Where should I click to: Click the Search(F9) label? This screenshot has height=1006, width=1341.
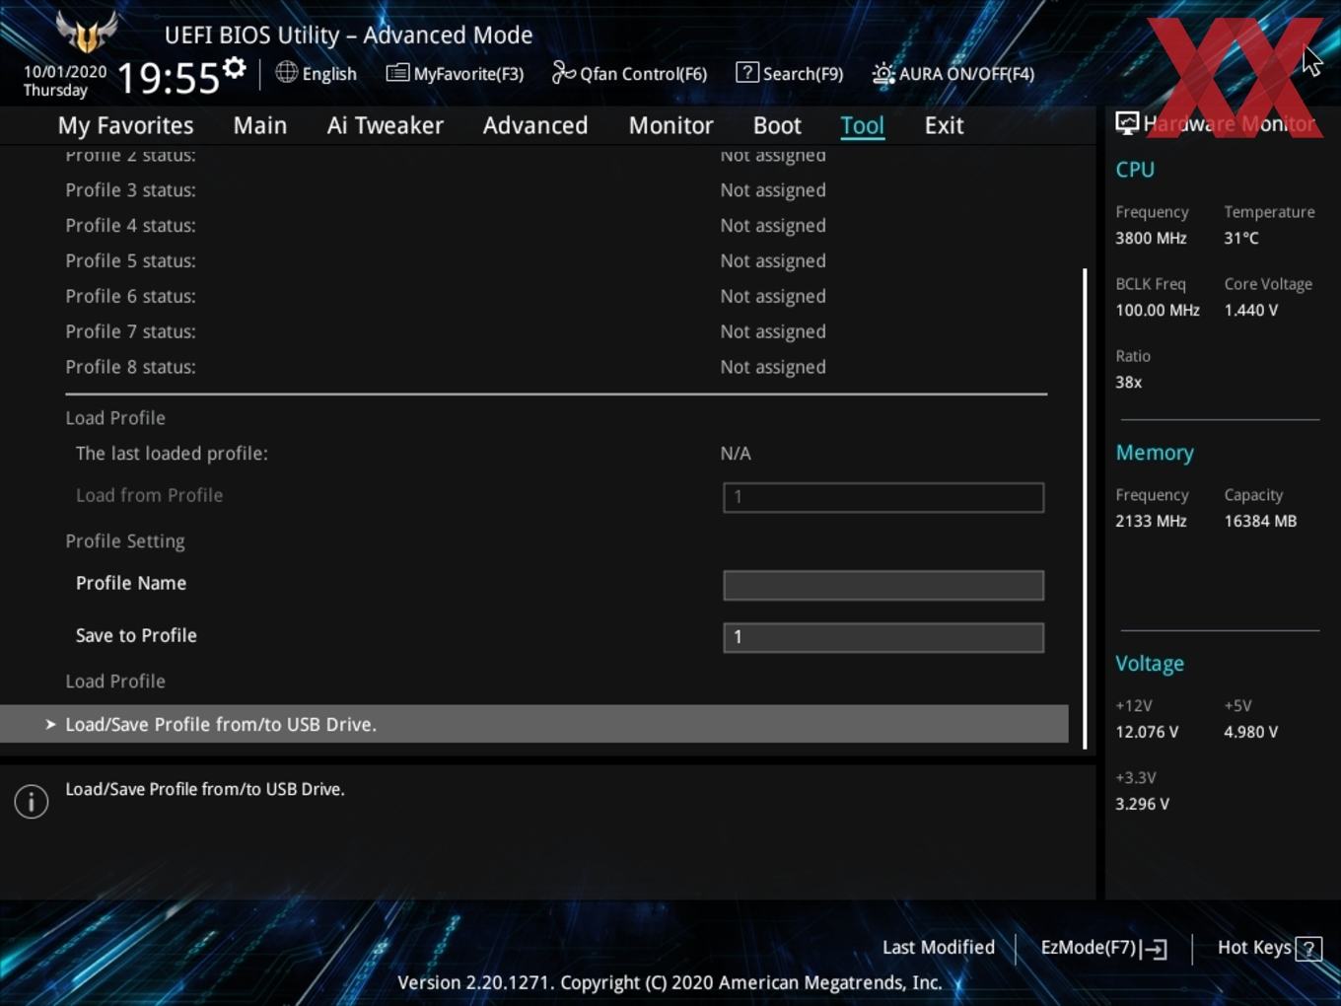coord(804,74)
